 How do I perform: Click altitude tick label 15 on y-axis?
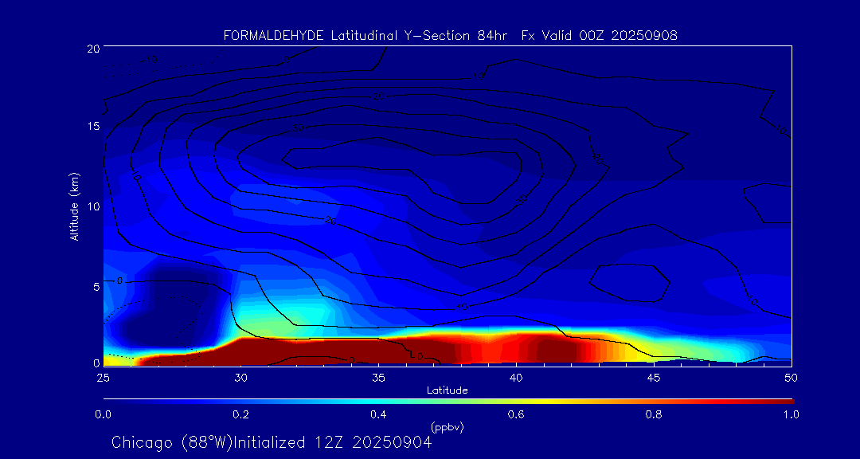(x=92, y=127)
